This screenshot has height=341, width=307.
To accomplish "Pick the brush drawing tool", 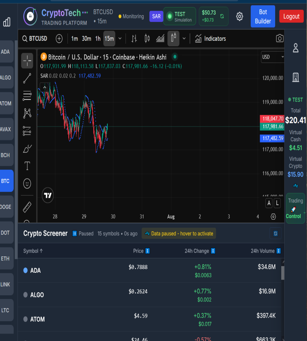I will tap(27, 149).
